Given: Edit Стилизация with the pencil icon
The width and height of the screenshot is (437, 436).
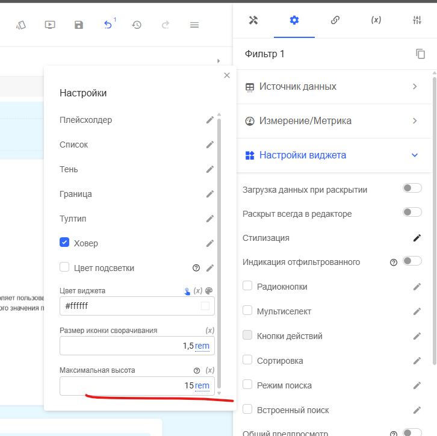Looking at the screenshot, I should click(417, 238).
